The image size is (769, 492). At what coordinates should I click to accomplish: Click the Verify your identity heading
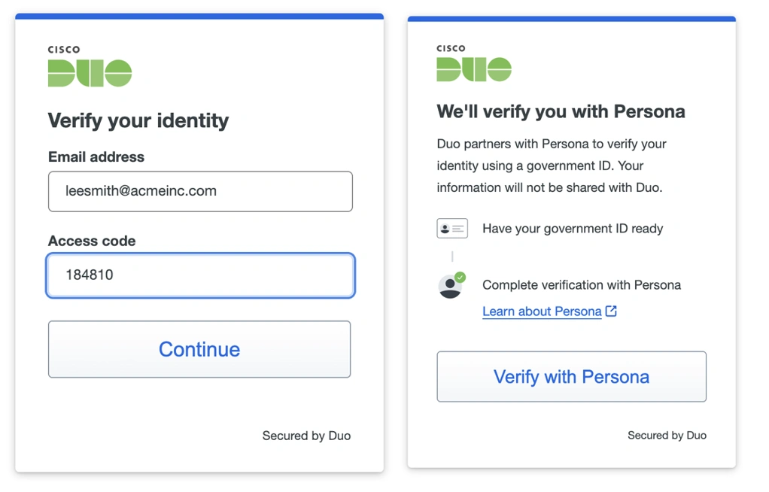[138, 120]
